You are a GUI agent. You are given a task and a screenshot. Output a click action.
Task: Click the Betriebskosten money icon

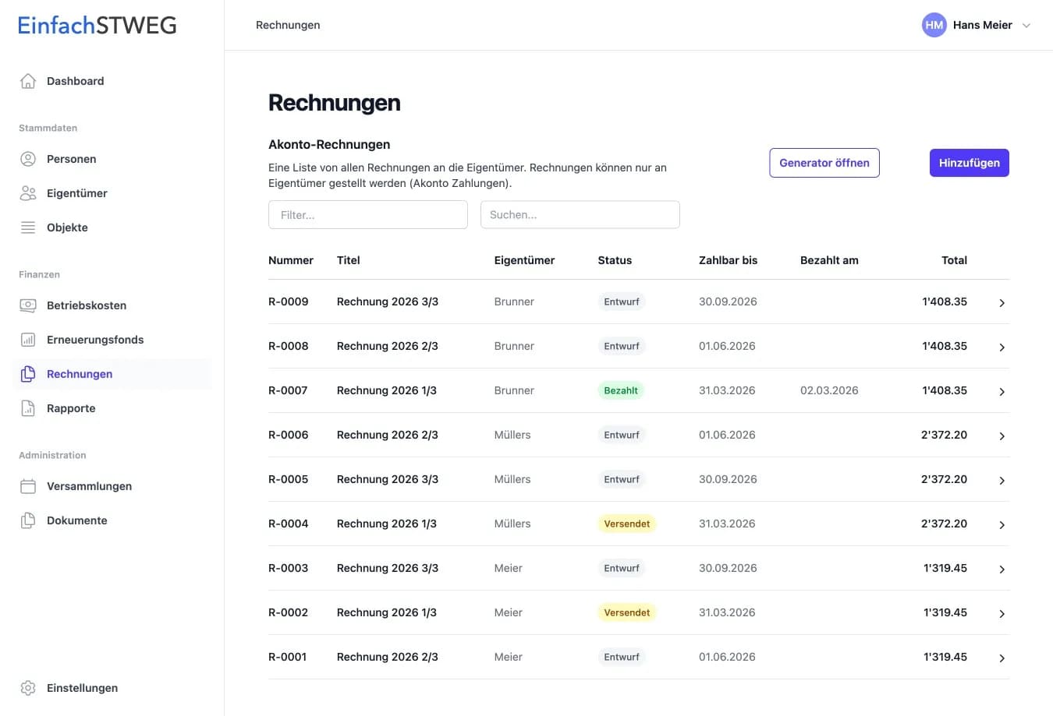point(28,305)
